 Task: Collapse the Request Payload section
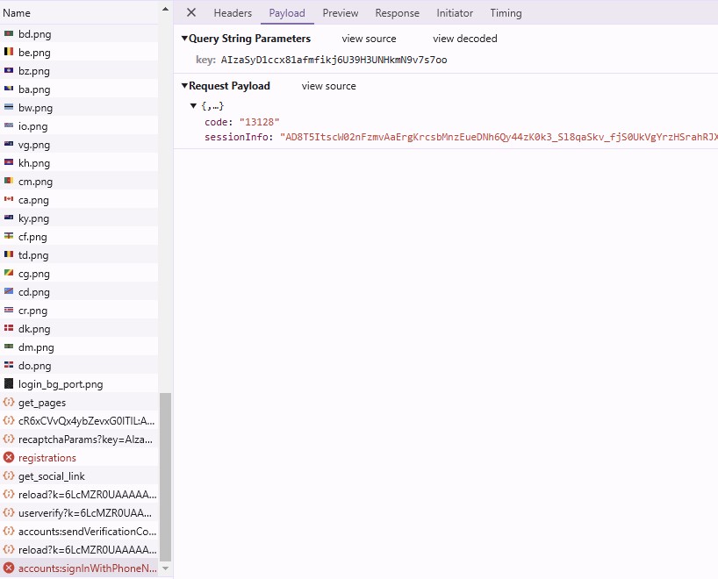click(x=184, y=86)
